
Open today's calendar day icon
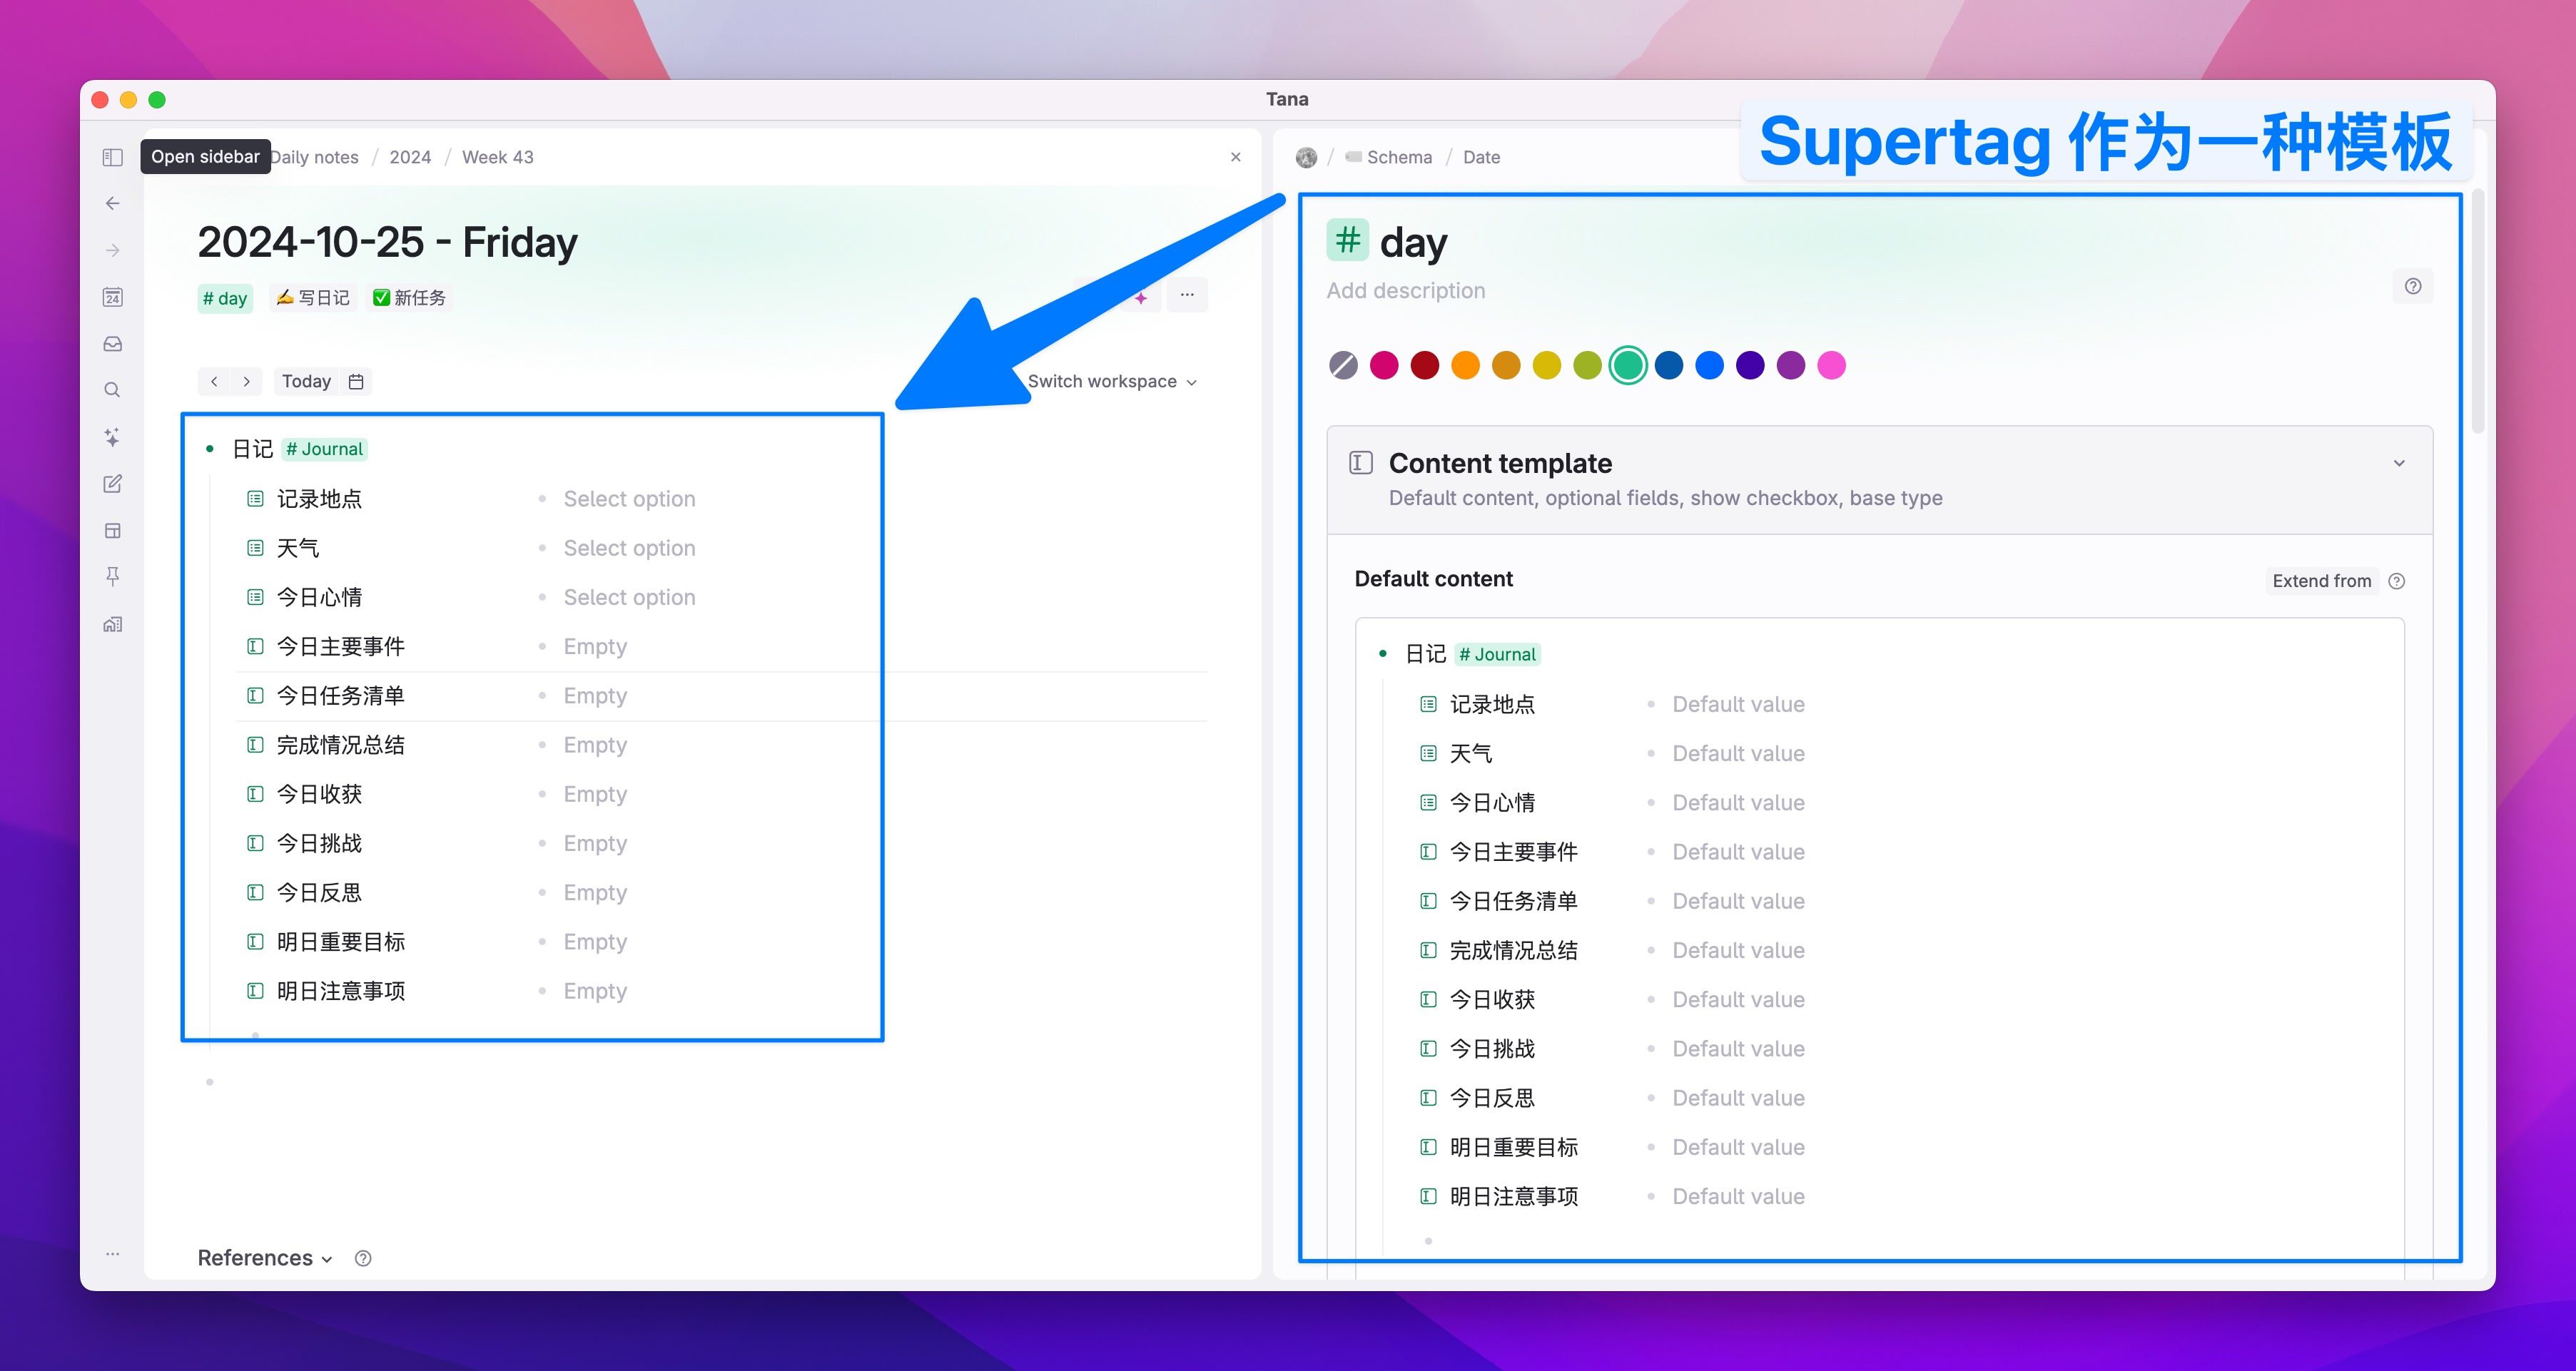pos(112,297)
